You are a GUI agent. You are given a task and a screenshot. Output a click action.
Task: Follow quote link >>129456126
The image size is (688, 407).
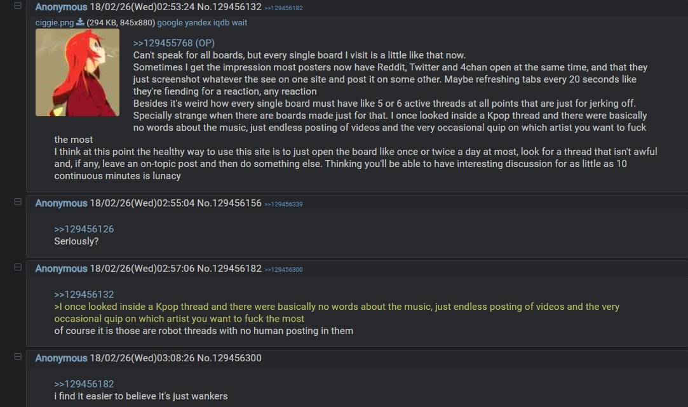pos(84,229)
